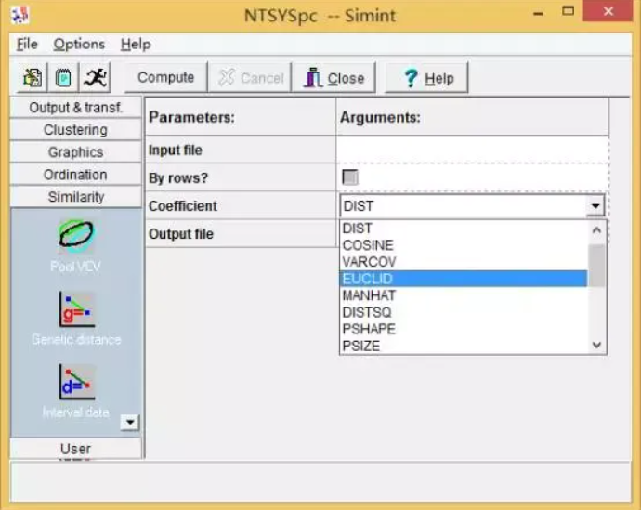This screenshot has width=641, height=510.
Task: Switch to the Graphics tab
Action: coord(76,152)
